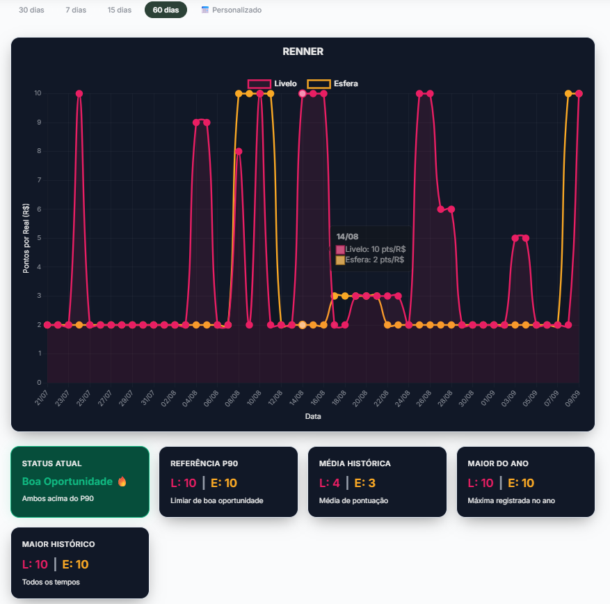Click 'Máxima registrada no ano' caption

click(x=511, y=501)
